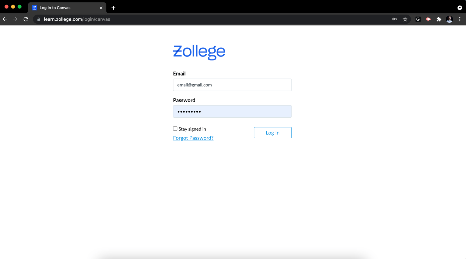466x259 pixels.
Task: Click the back navigation arrow
Action: point(5,19)
